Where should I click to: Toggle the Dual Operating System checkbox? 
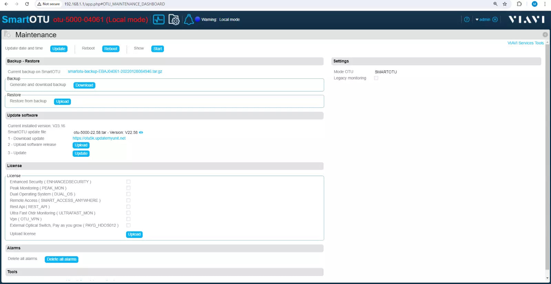128,194
